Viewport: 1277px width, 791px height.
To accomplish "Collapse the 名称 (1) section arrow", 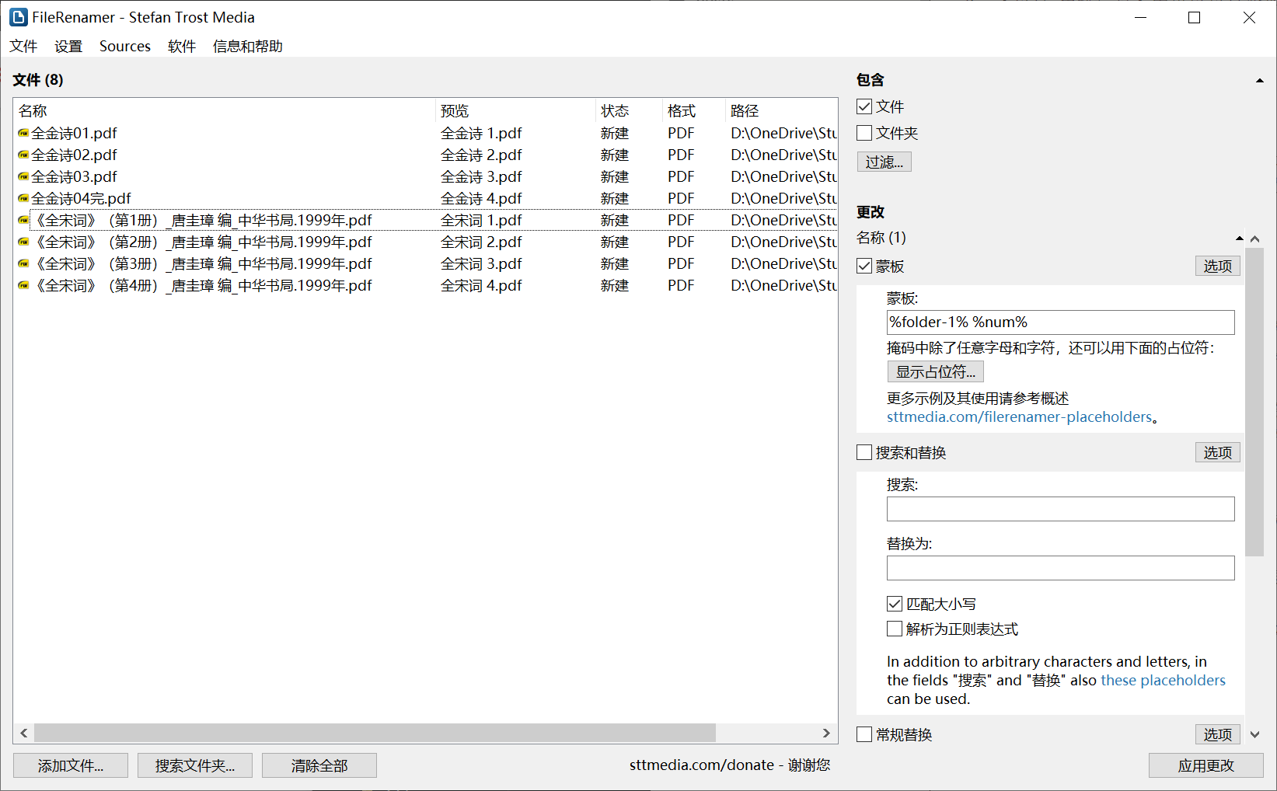I will (x=1239, y=239).
